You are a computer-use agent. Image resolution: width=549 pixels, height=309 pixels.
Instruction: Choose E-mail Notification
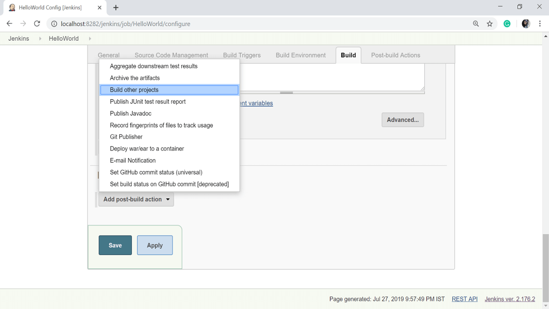click(x=169, y=160)
